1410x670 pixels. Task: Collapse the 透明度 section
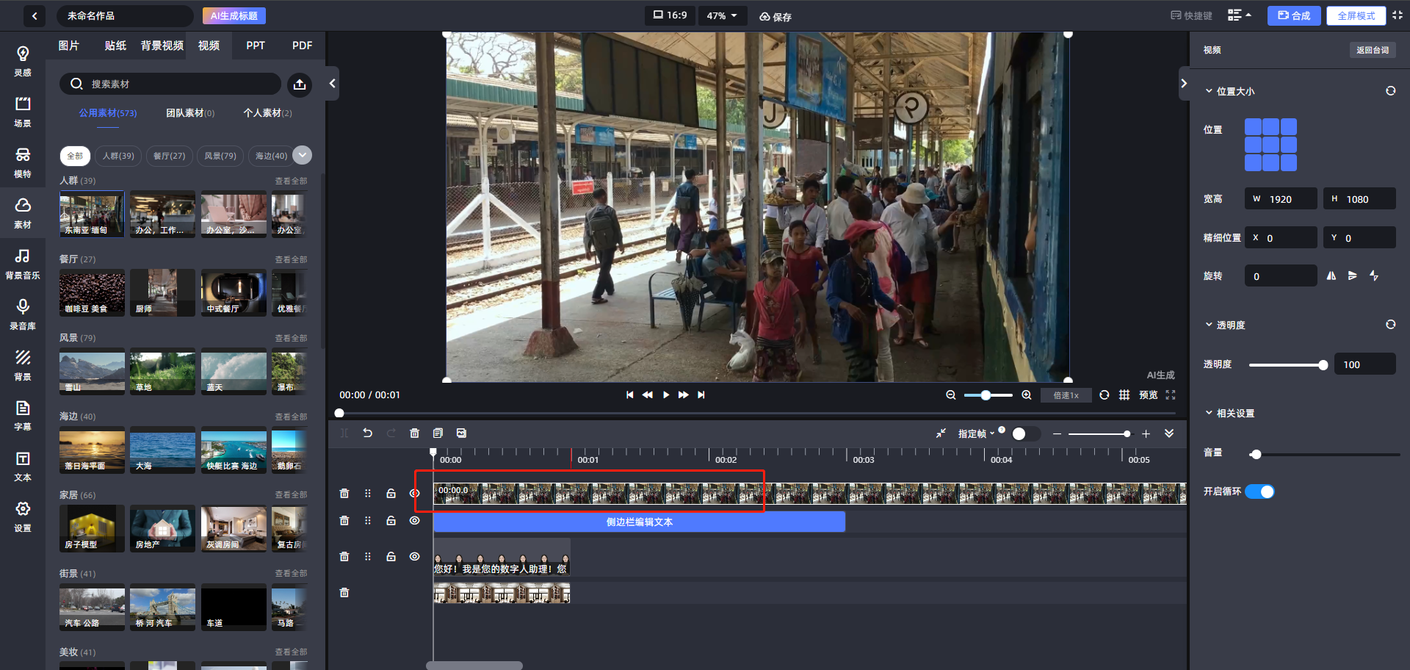[1209, 325]
